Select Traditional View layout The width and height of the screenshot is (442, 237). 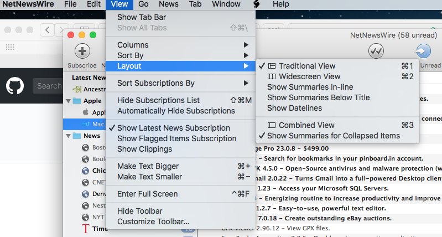pos(337,66)
